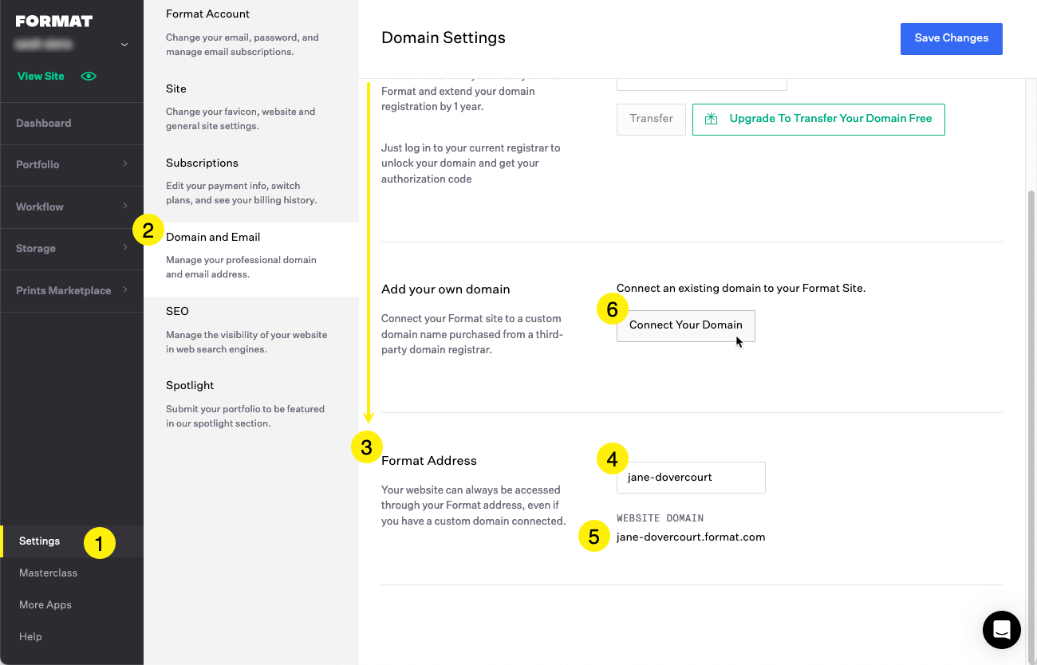Click the jane-dovercourt address input field
This screenshot has height=665, width=1037.
click(690, 477)
